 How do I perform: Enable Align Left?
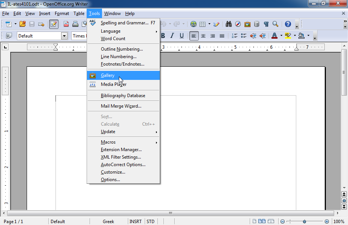194,36
